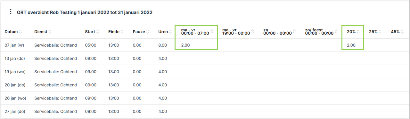The width and height of the screenshot is (410, 119).
Task: Sort by Pauze column arrows
Action: 148,32
